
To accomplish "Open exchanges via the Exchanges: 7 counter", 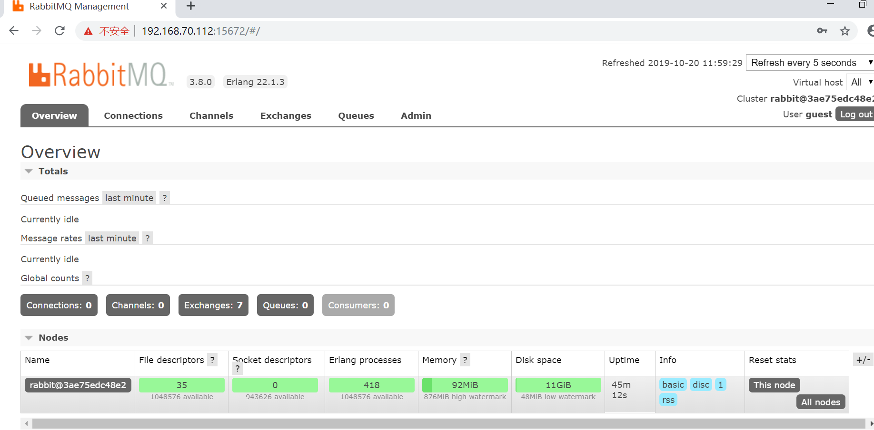I will [x=213, y=305].
